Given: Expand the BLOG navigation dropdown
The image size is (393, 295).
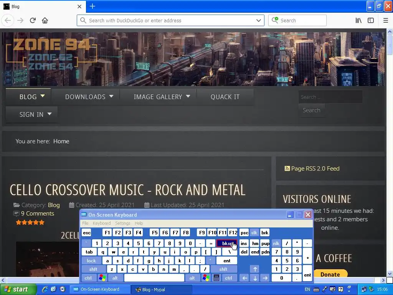Looking at the screenshot, I should pos(43,96).
